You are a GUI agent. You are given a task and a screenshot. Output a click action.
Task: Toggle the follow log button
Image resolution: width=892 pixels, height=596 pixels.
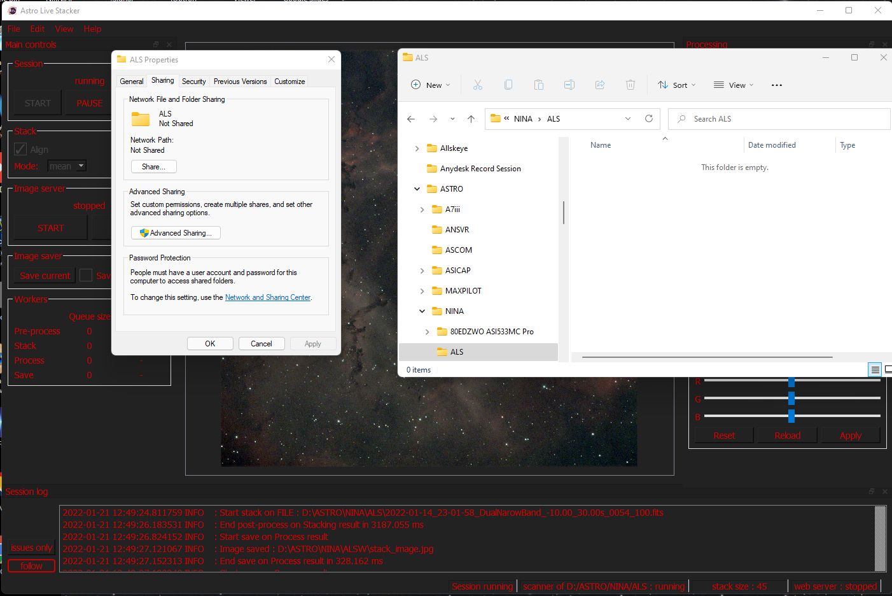(x=31, y=566)
